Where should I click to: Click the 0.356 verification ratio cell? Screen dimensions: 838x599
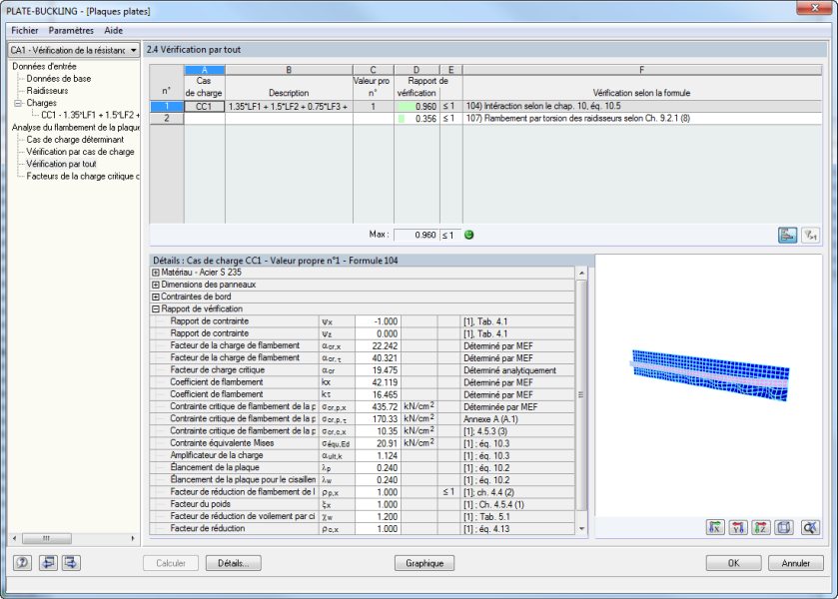(417, 119)
